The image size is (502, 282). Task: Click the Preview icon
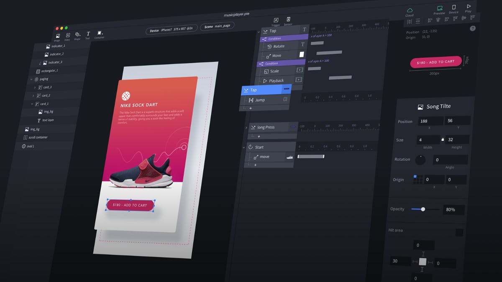pos(439,8)
